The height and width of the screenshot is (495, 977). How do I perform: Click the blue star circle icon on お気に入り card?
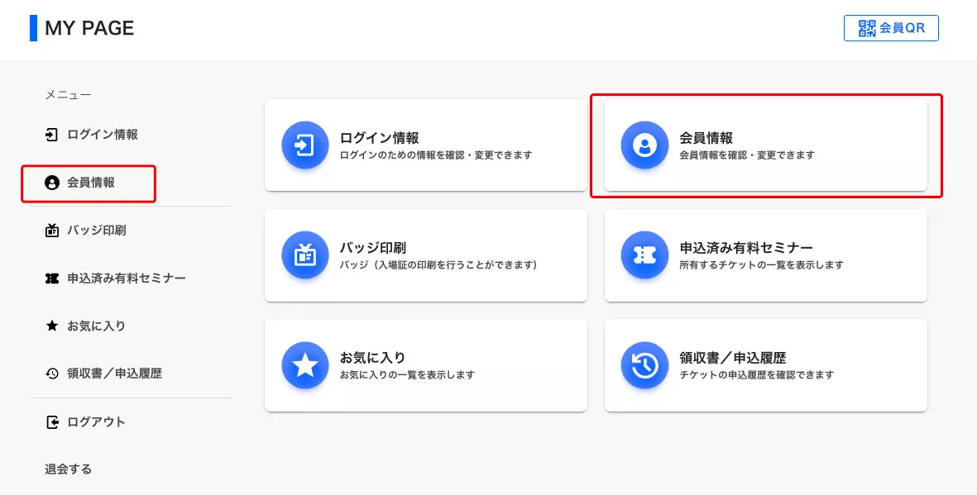click(x=304, y=365)
